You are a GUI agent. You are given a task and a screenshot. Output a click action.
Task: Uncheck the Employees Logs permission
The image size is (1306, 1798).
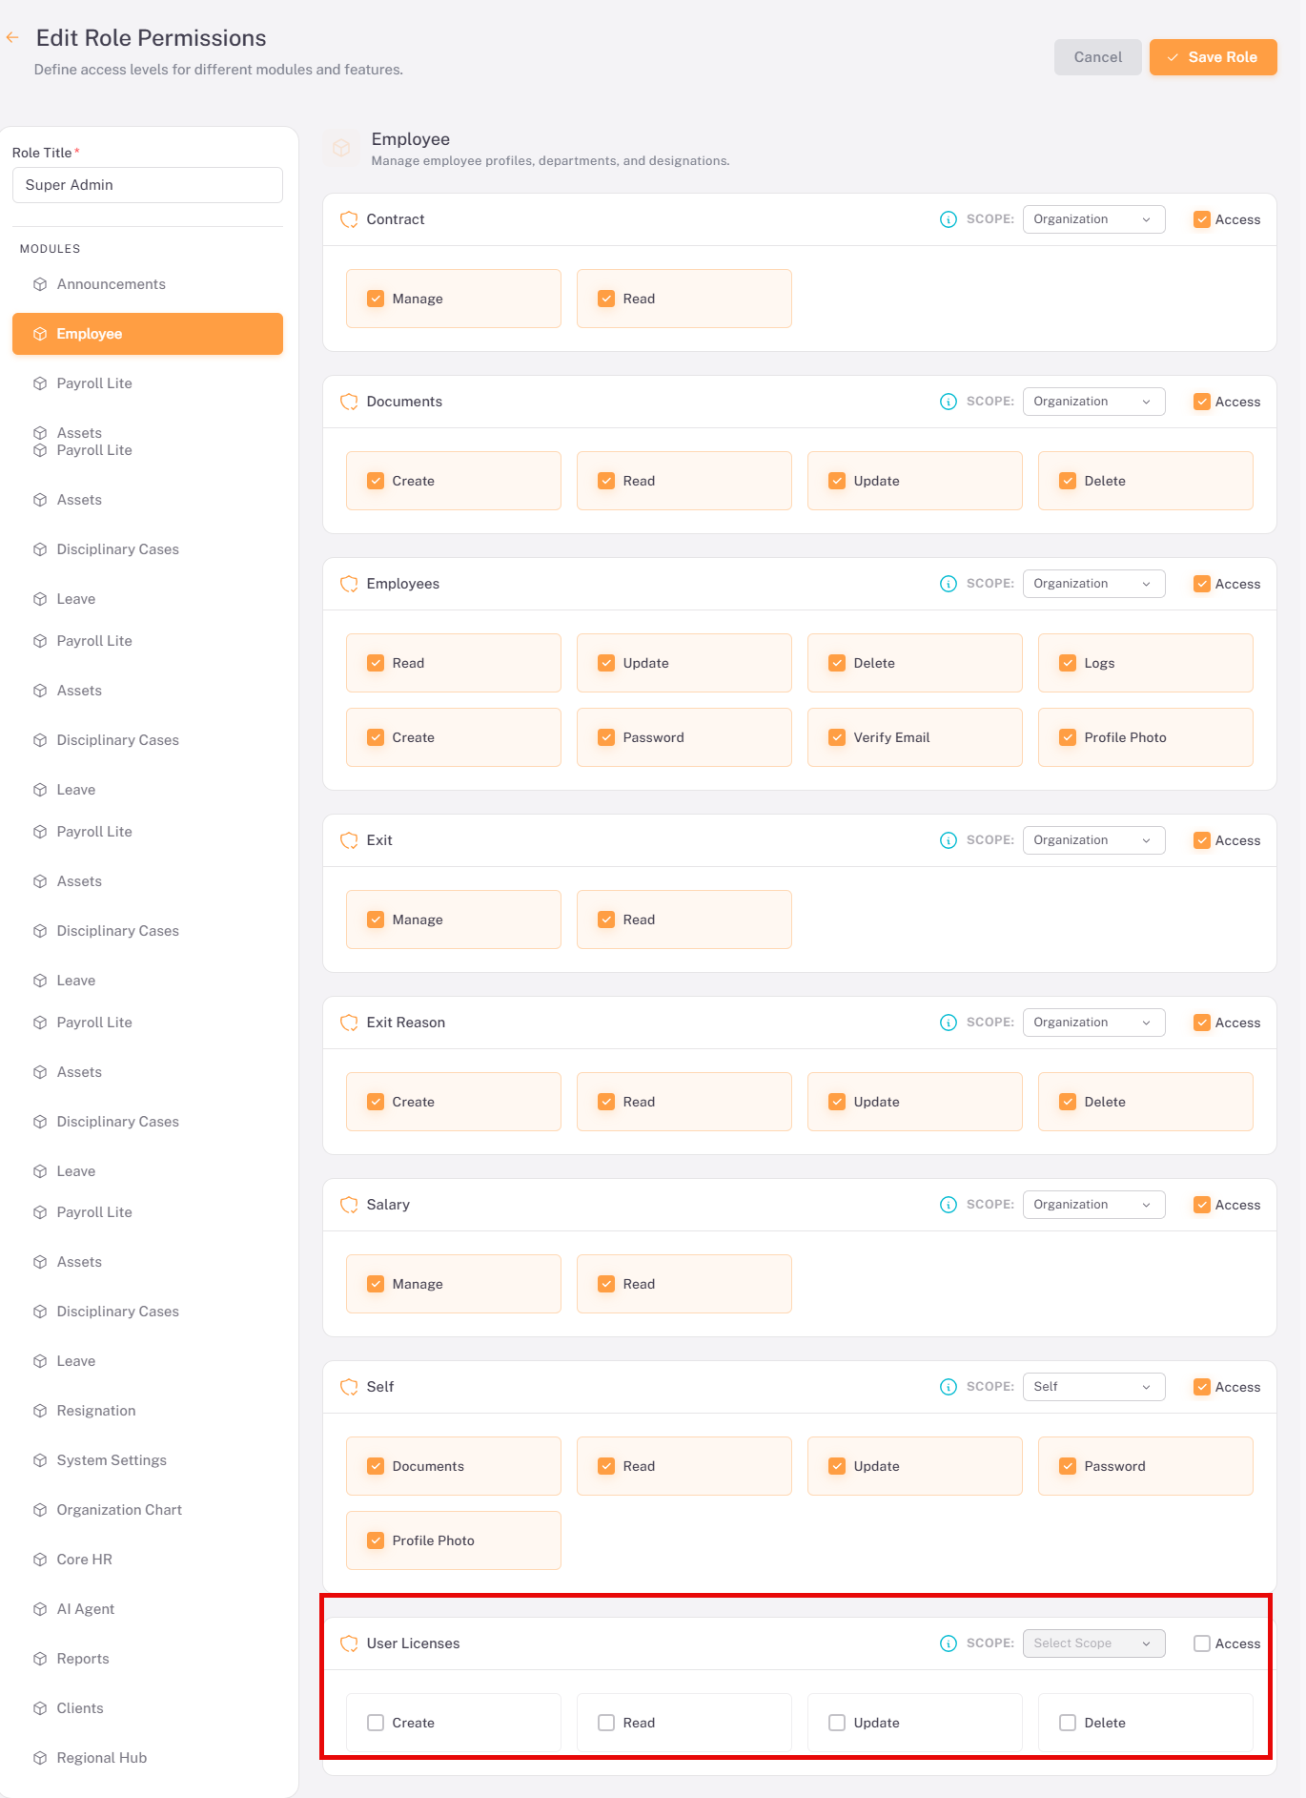(1068, 663)
